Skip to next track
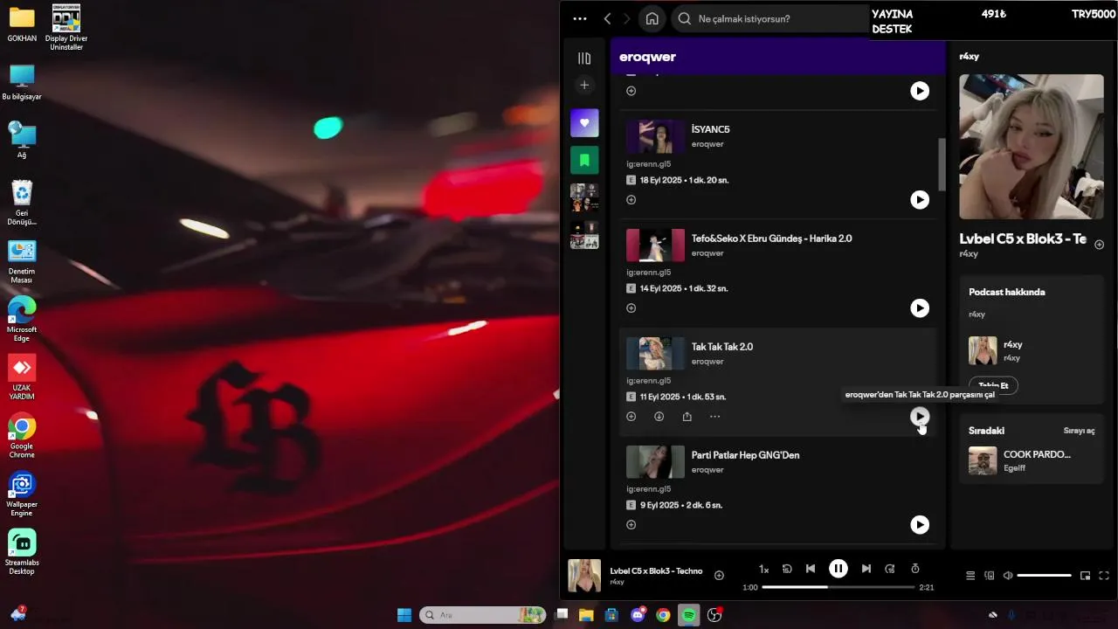The image size is (1118, 629). click(866, 569)
